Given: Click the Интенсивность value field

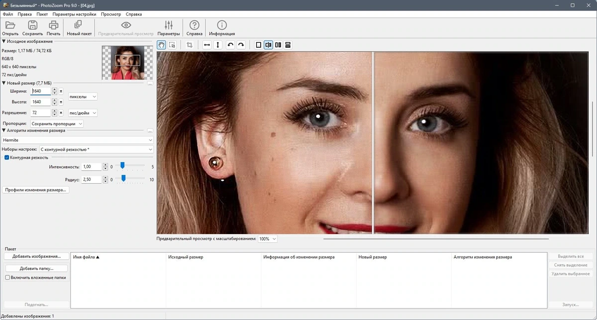Looking at the screenshot, I should click(92, 167).
